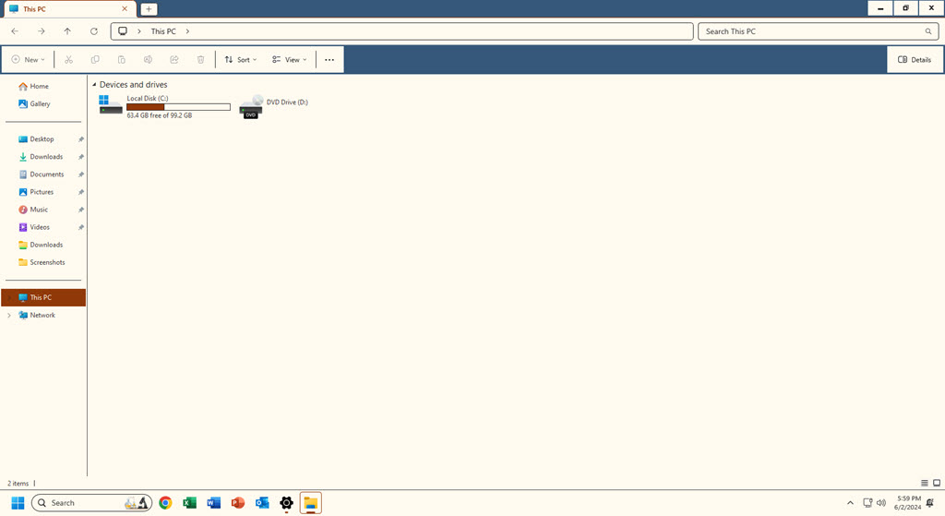
Task: Click the search magnifier in Search This PC
Action: pos(928,31)
